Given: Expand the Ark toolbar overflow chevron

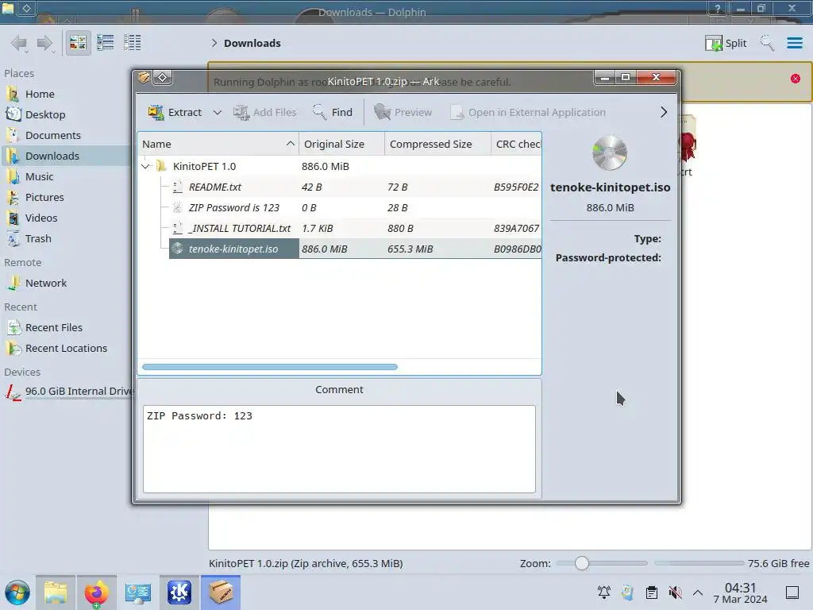Looking at the screenshot, I should [x=663, y=112].
